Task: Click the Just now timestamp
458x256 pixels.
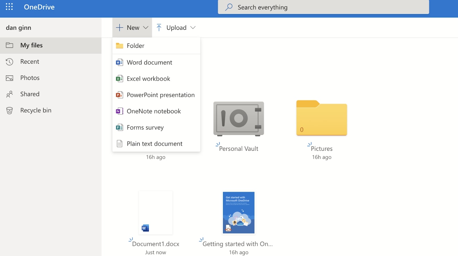Action: (x=156, y=253)
